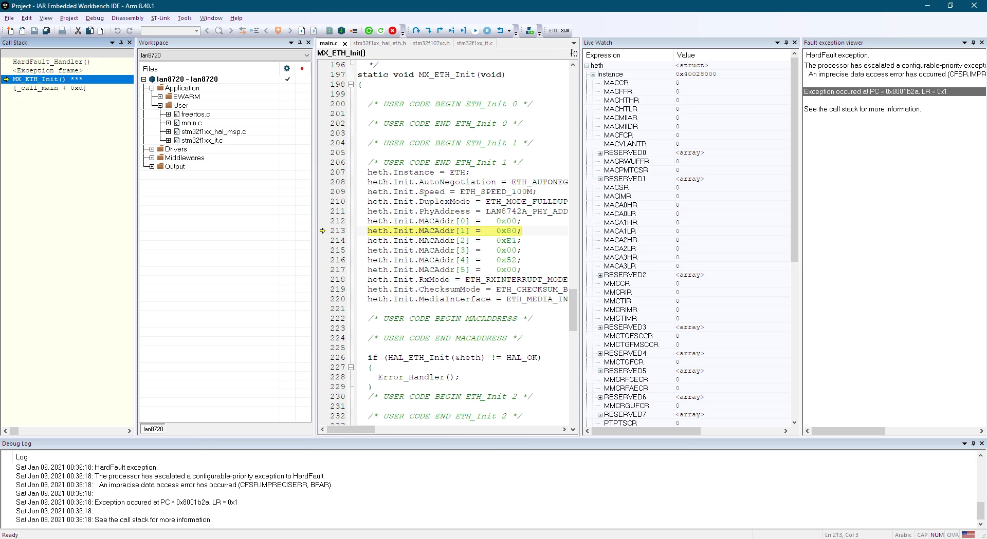This screenshot has width=987, height=539.
Task: Toggle the Workspace panel pin
Action: pyautogui.click(x=300, y=43)
